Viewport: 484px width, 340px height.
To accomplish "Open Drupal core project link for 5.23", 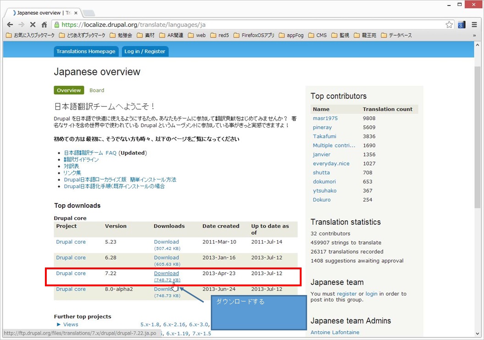I will pos(71,242).
